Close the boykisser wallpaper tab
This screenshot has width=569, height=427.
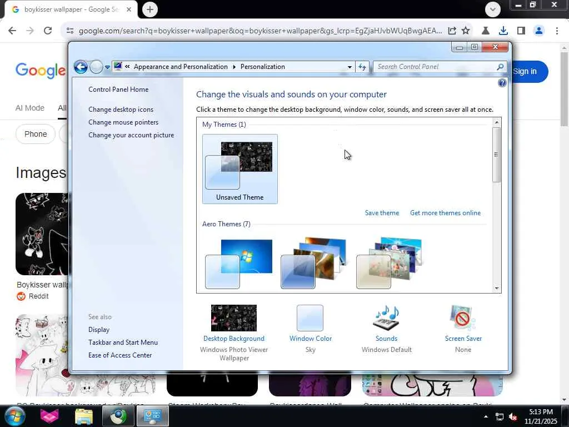[129, 9]
